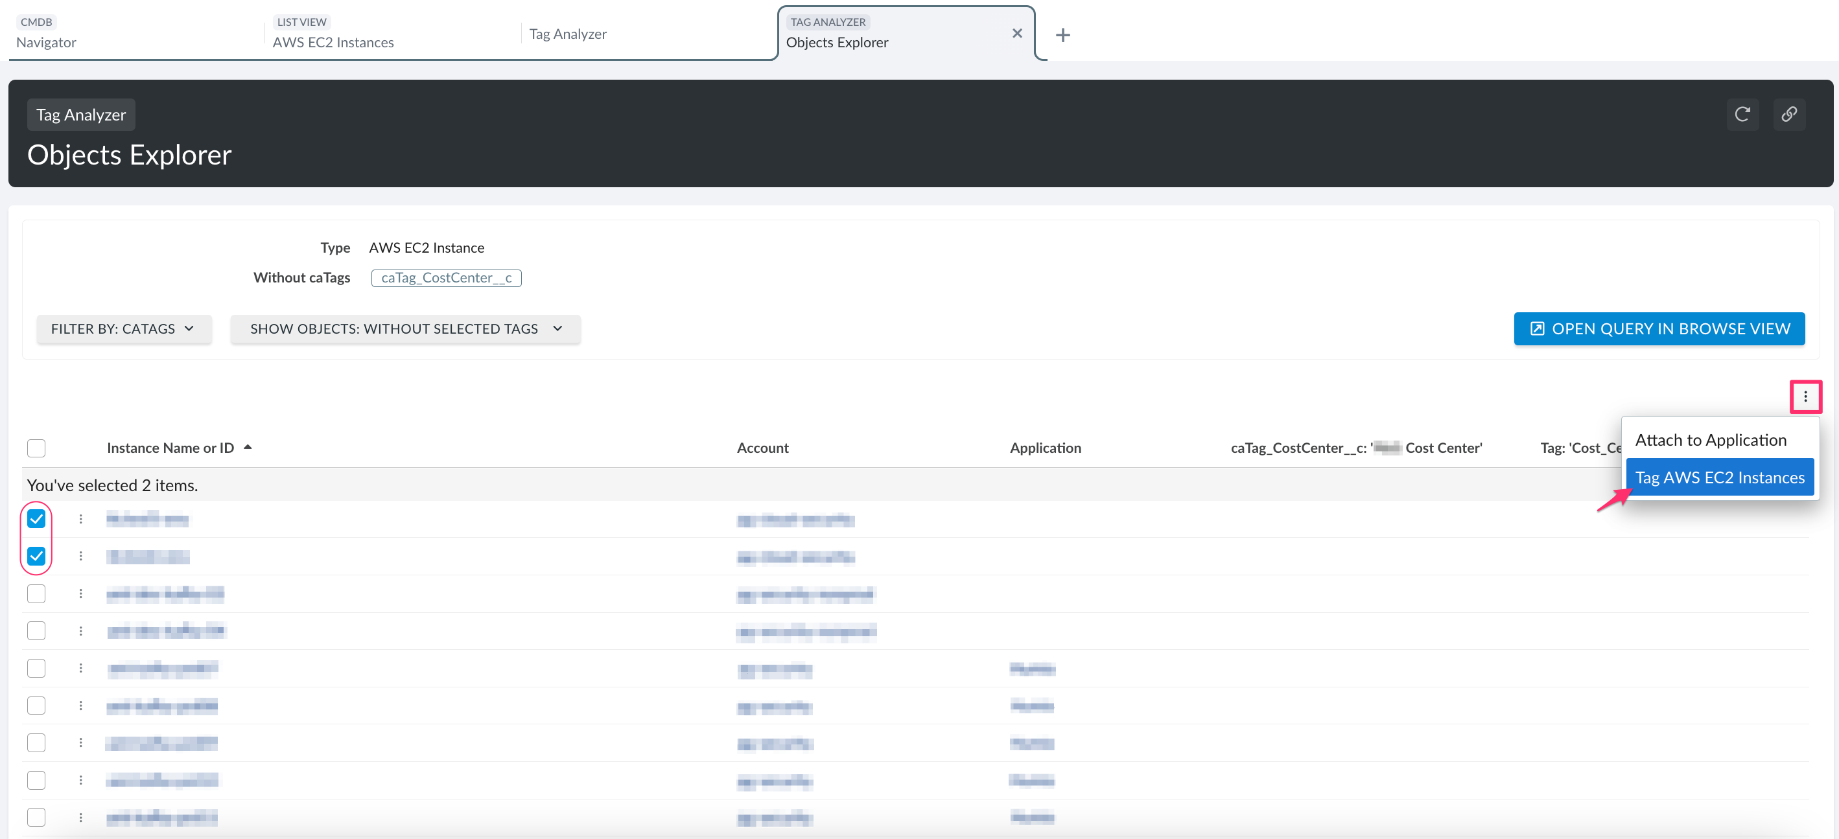1839x839 pixels.
Task: Toggle the select-all checkbox in the header
Action: pyautogui.click(x=36, y=447)
